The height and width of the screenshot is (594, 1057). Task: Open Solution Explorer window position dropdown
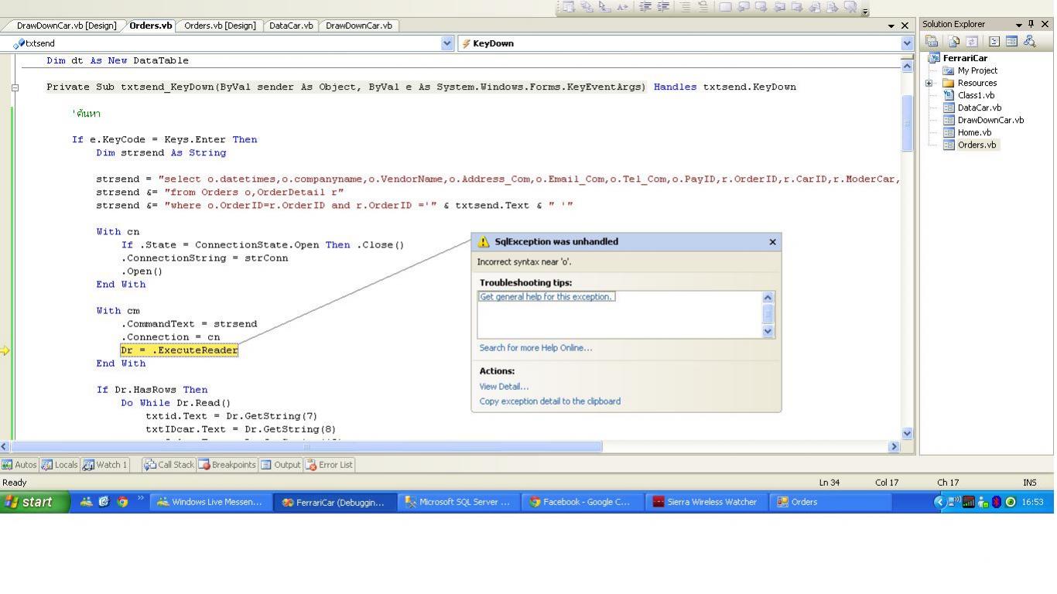[1018, 25]
